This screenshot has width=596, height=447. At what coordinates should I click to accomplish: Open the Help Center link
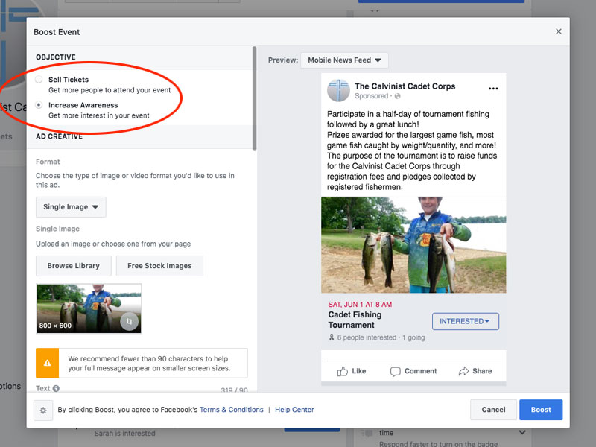click(294, 410)
